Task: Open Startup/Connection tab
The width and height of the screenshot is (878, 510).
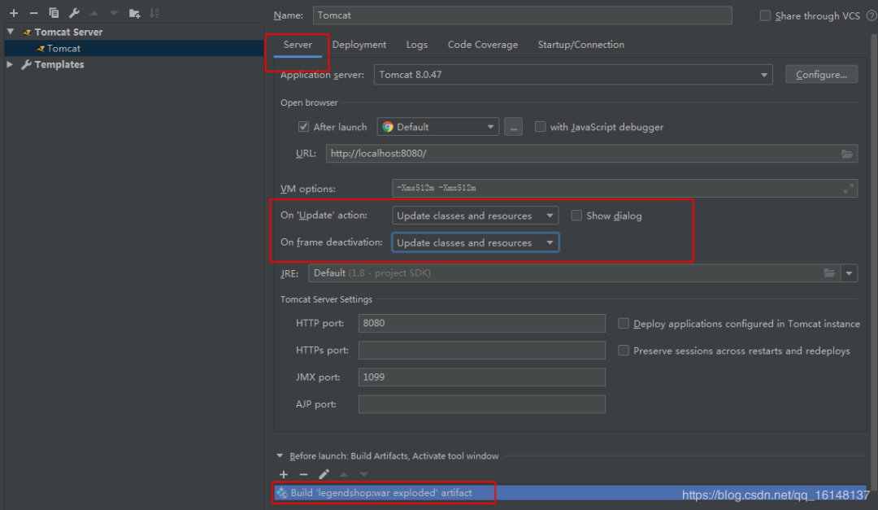Action: [x=580, y=44]
